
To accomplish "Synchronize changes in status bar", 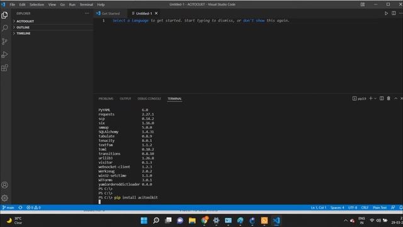I will click(x=20, y=207).
